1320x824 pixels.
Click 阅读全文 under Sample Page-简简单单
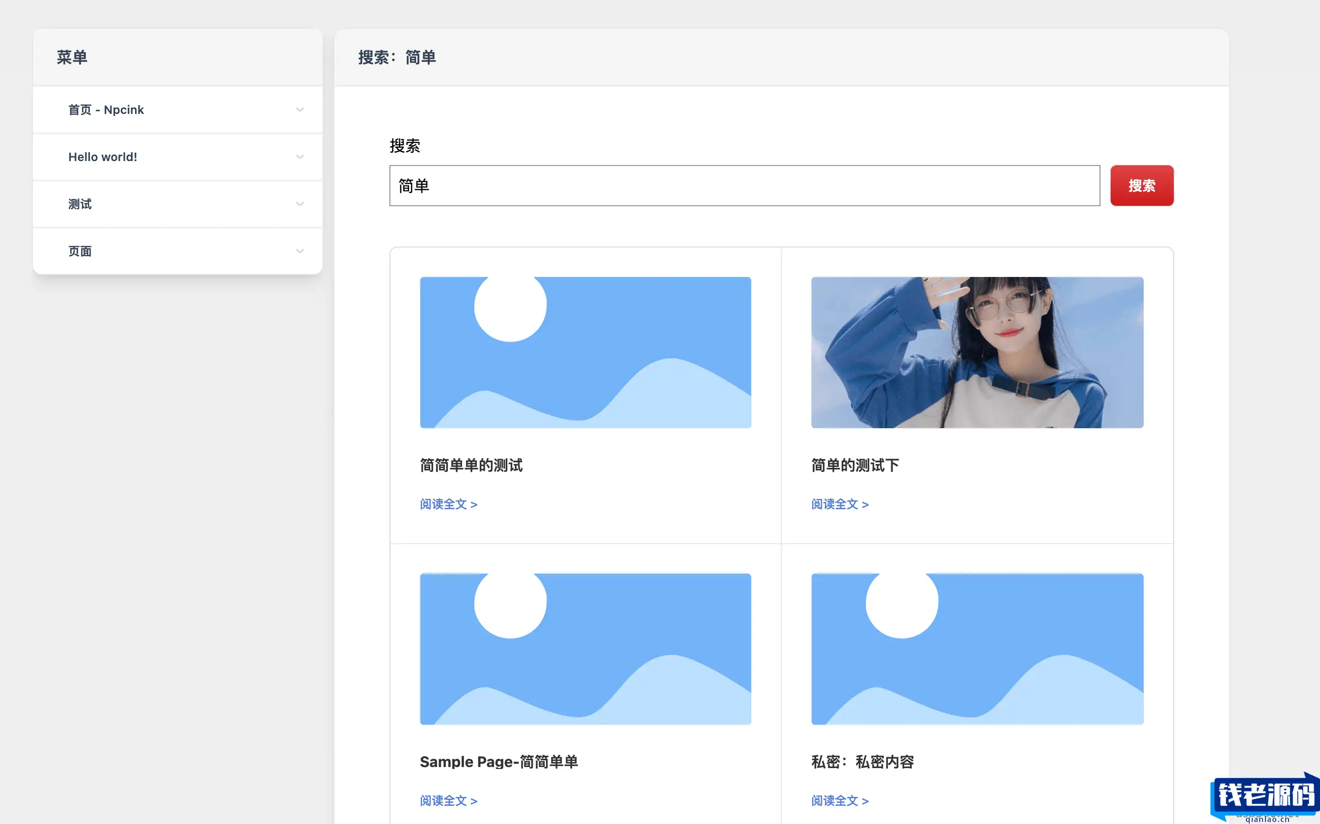tap(448, 800)
